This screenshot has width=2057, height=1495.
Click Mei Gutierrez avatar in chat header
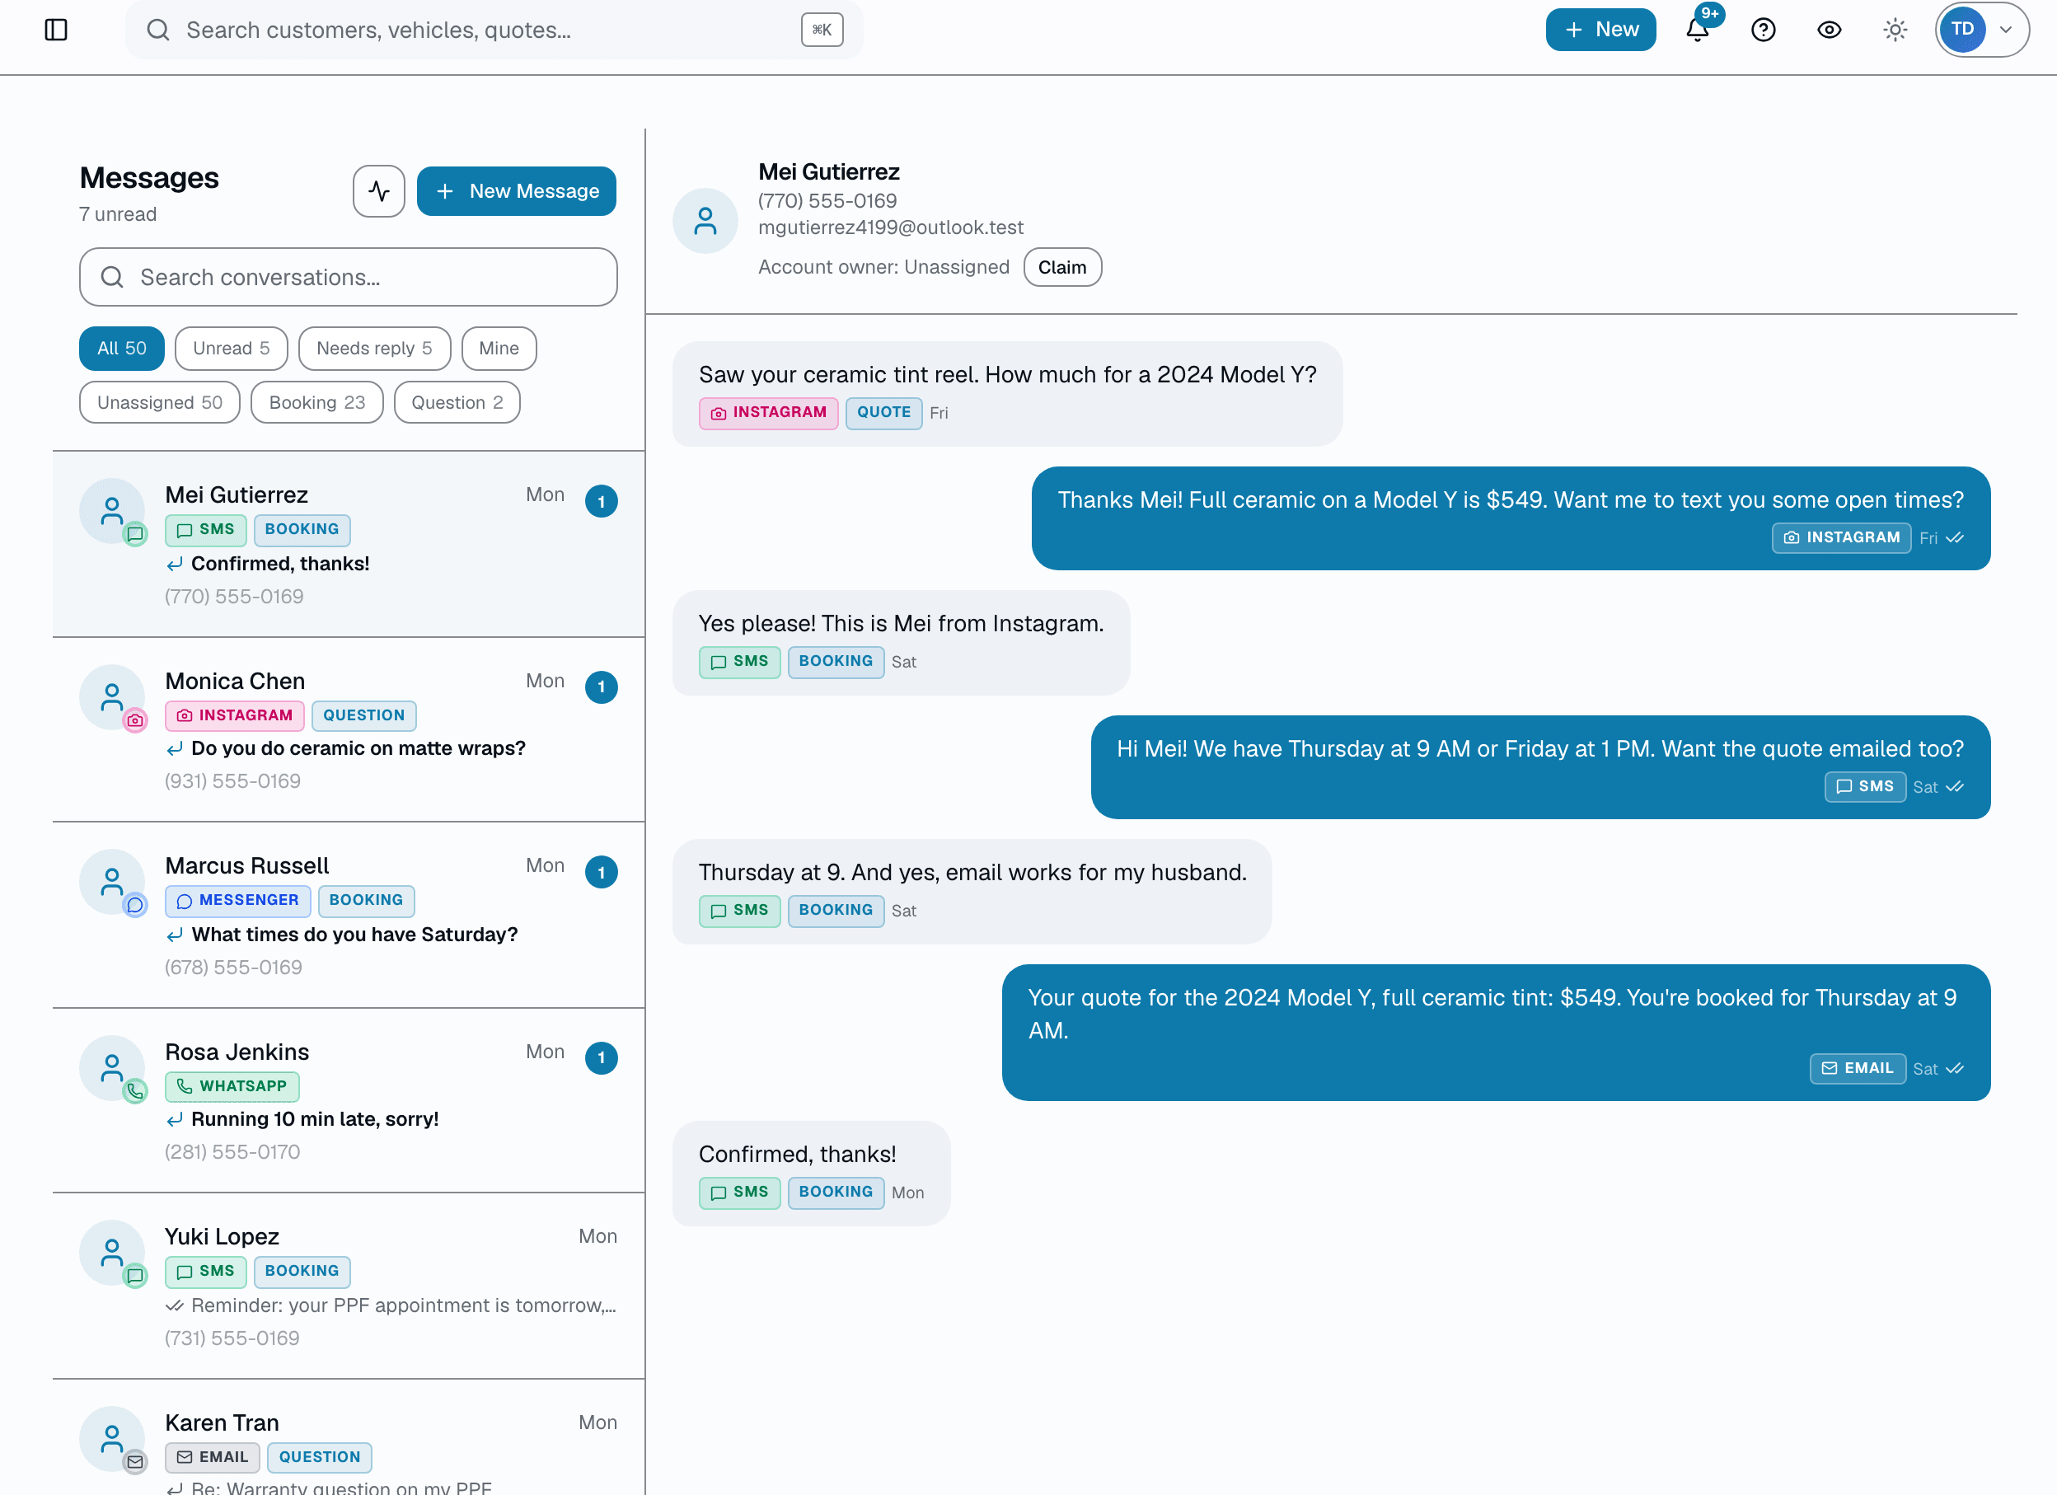tap(705, 222)
